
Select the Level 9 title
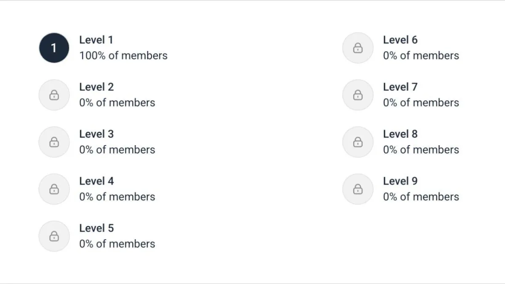click(x=400, y=181)
